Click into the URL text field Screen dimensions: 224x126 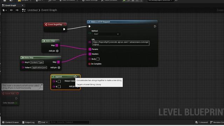121,43
